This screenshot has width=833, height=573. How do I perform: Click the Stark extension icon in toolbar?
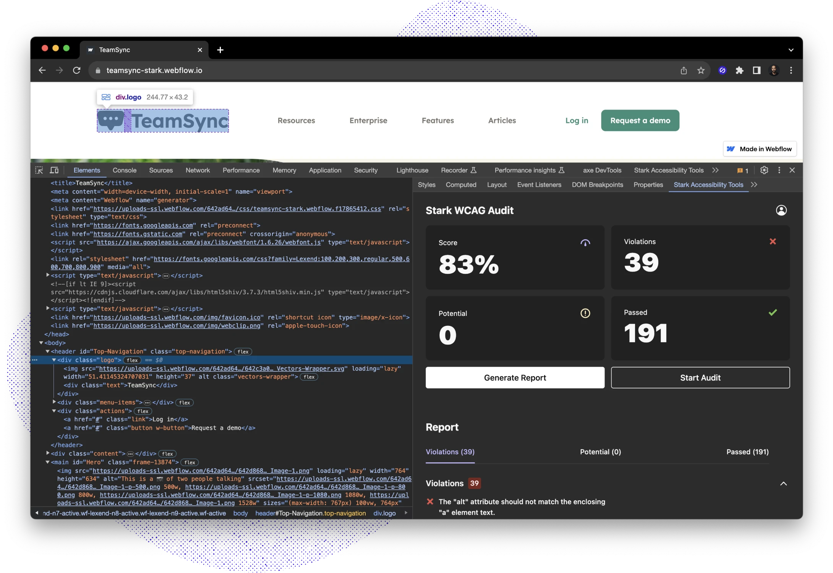pos(722,70)
